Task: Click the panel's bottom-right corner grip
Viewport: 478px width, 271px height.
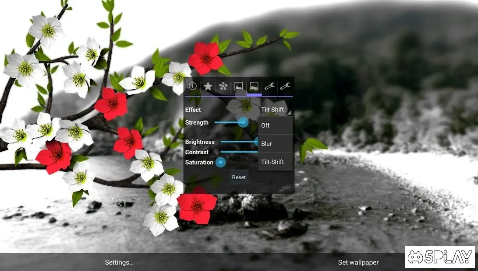Action: (287, 188)
